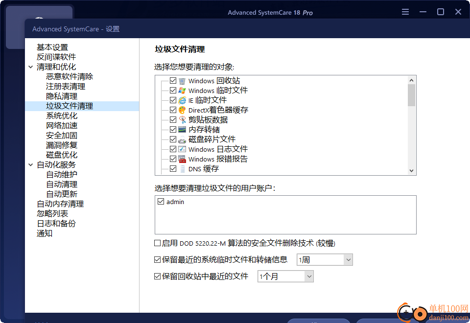This screenshot has height=323, width=470.
Task: Uncheck 内存转储 checkbox
Action: click(x=173, y=129)
